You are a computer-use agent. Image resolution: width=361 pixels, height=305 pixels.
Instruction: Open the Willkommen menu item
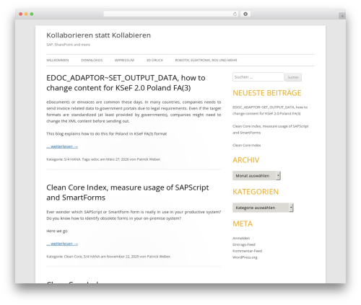pyautogui.click(x=58, y=60)
